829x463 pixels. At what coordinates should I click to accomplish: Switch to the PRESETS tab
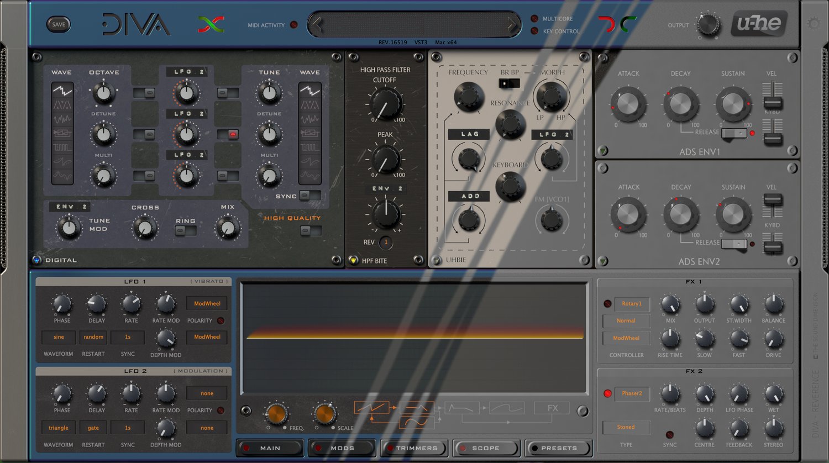pyautogui.click(x=558, y=448)
